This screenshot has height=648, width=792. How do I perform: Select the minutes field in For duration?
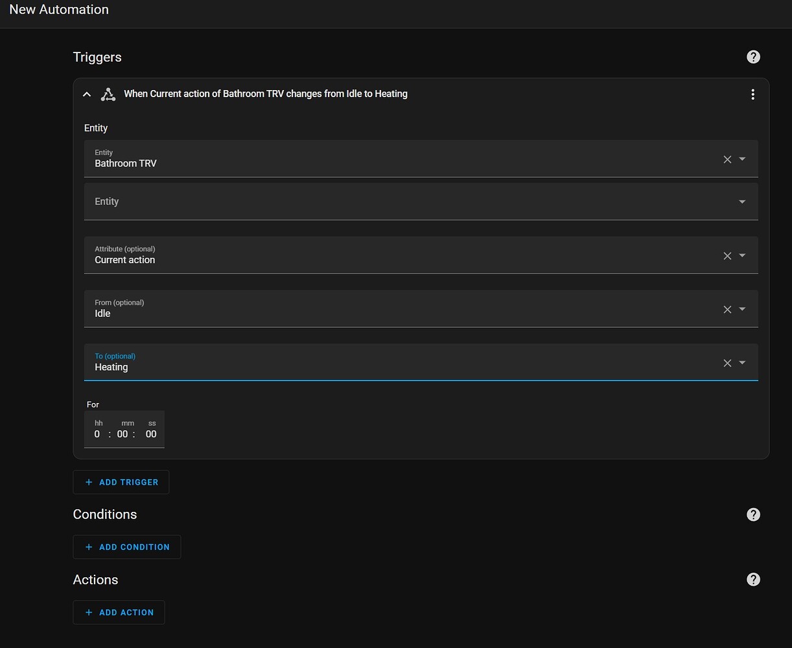tap(122, 434)
